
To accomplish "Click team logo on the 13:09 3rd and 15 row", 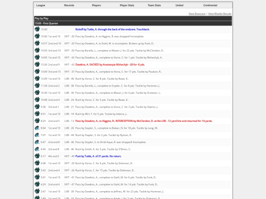I will click(x=37, y=71).
